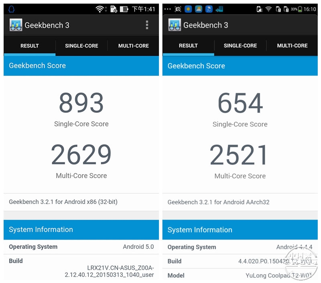Open the three-dot overflow menu

(x=147, y=25)
